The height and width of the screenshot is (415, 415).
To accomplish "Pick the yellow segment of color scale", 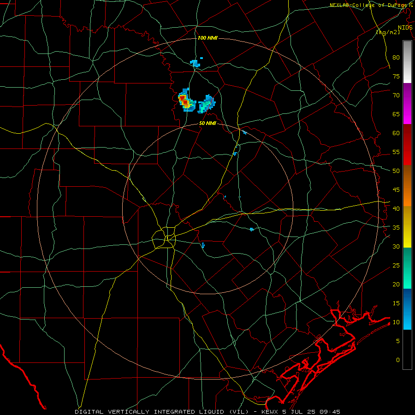I will [407, 227].
